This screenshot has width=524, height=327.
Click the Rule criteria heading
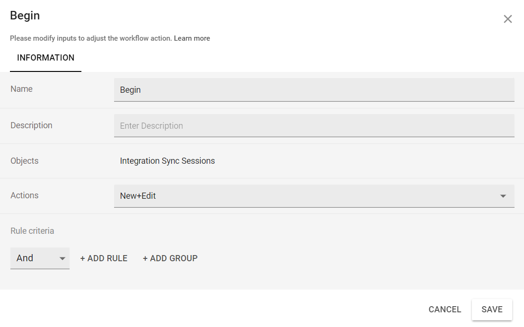coord(32,231)
